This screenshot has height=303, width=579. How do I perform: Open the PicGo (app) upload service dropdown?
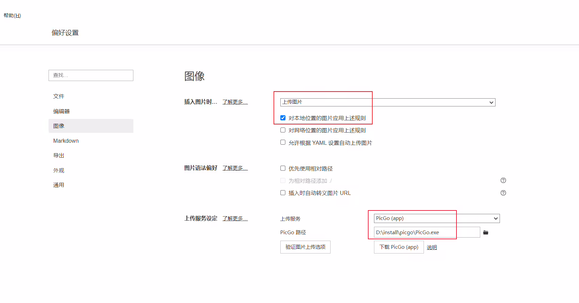pyautogui.click(x=437, y=218)
